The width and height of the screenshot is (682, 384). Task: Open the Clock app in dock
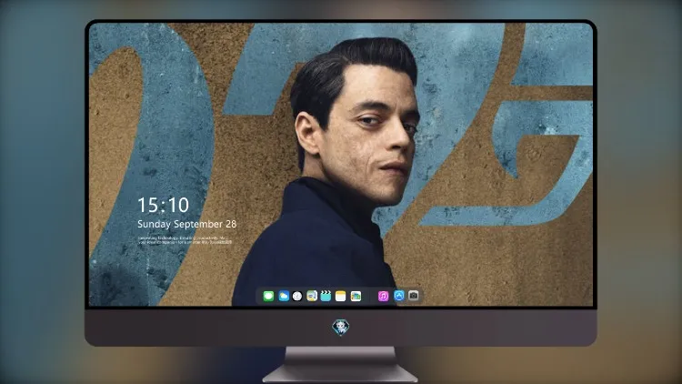297,297
